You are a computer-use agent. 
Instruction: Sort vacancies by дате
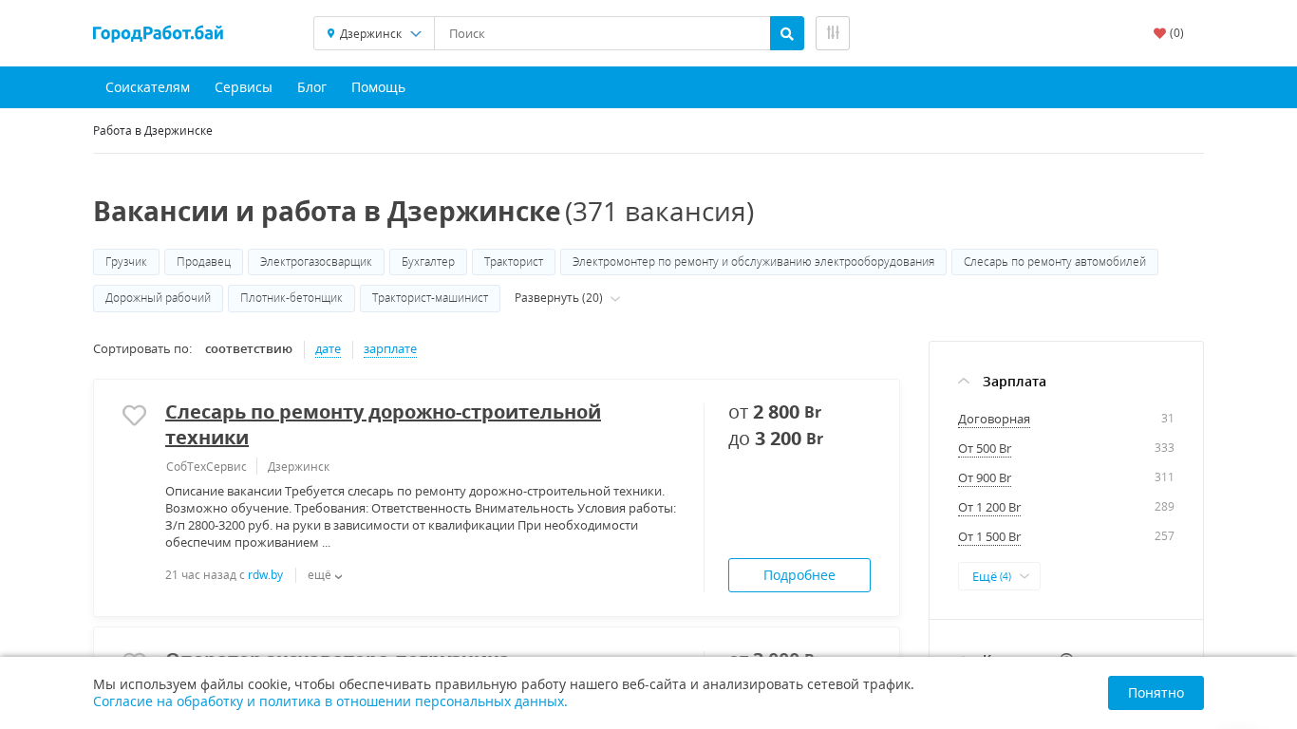click(x=328, y=349)
